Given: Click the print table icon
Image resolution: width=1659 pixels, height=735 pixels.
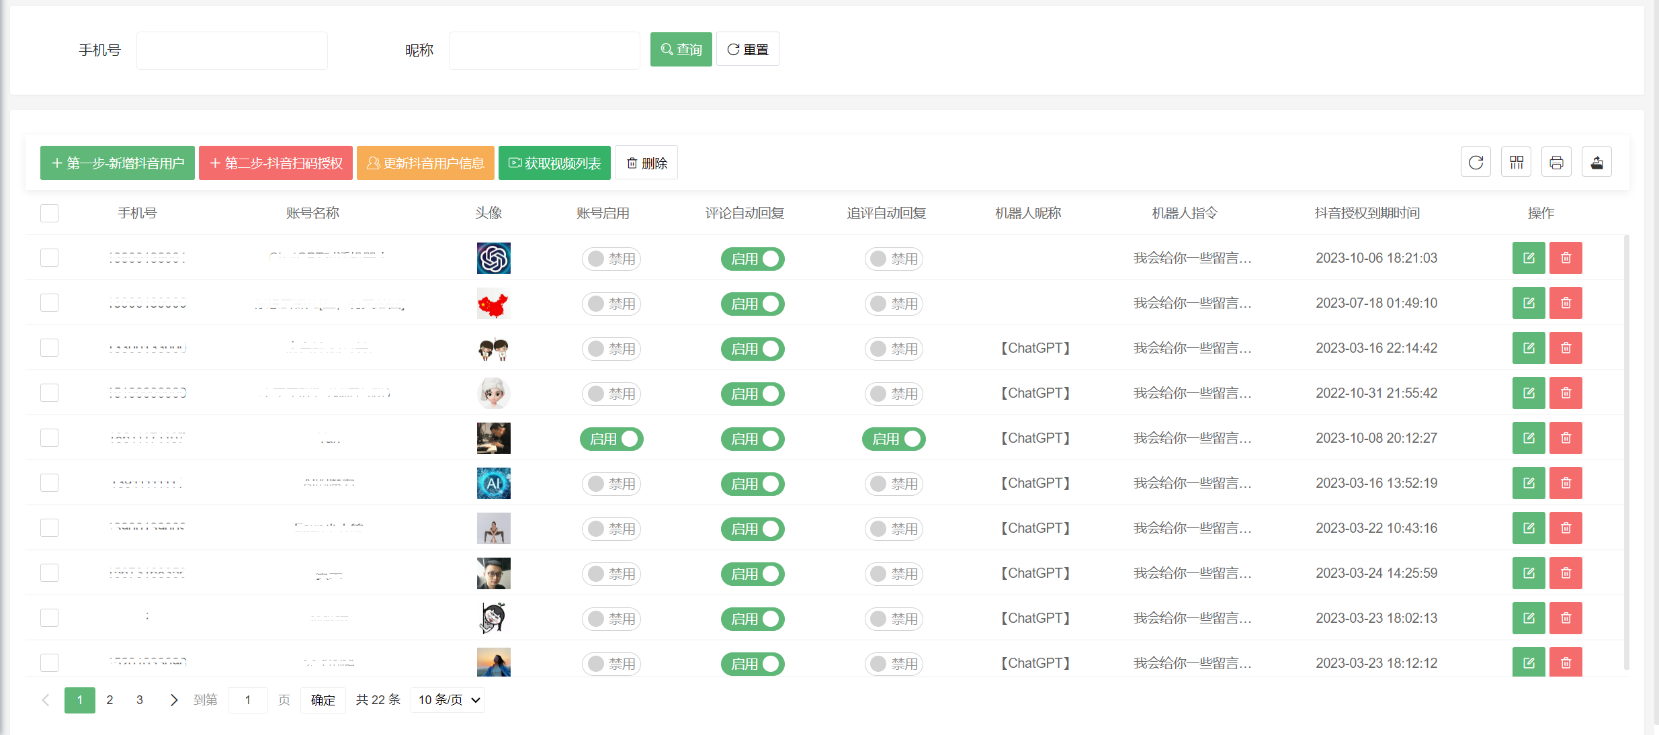Looking at the screenshot, I should tap(1556, 163).
